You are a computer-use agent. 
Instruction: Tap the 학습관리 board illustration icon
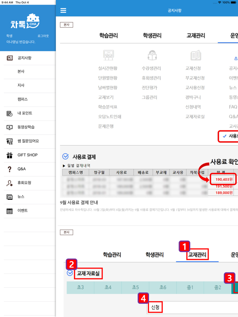(109, 55)
